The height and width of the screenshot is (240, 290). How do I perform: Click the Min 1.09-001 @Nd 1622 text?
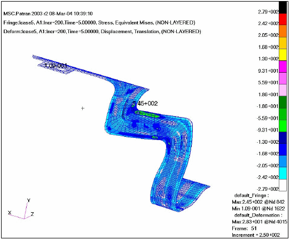[x=258, y=208]
